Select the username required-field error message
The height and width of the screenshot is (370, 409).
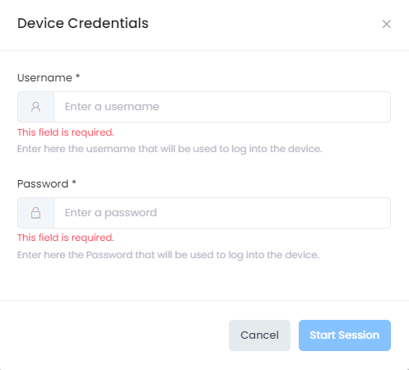click(66, 132)
